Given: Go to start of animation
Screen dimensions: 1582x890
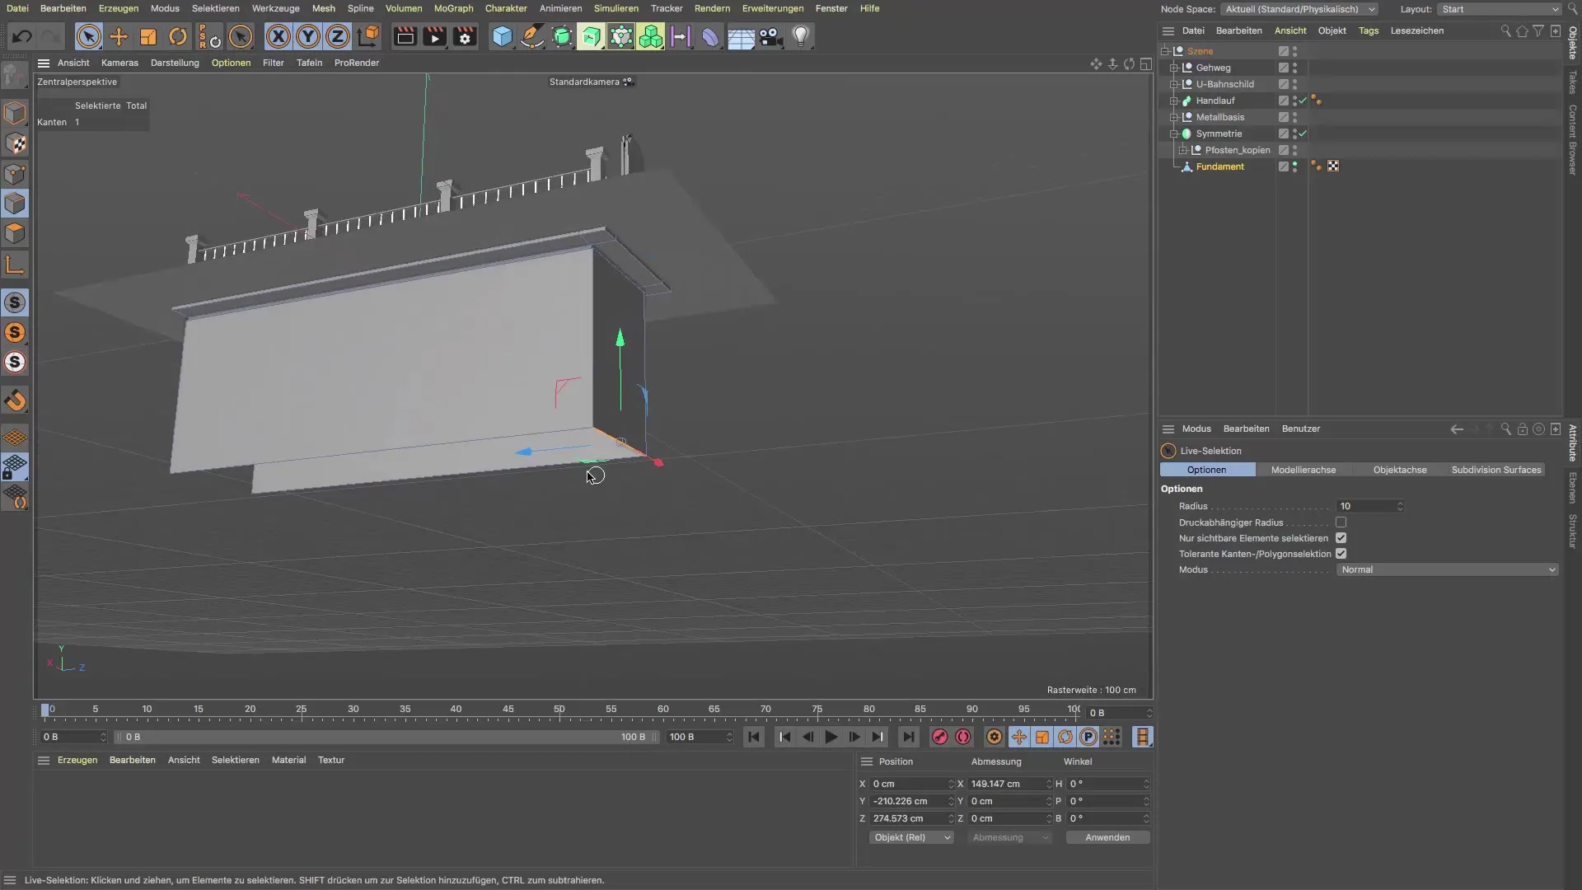Looking at the screenshot, I should [x=754, y=738].
